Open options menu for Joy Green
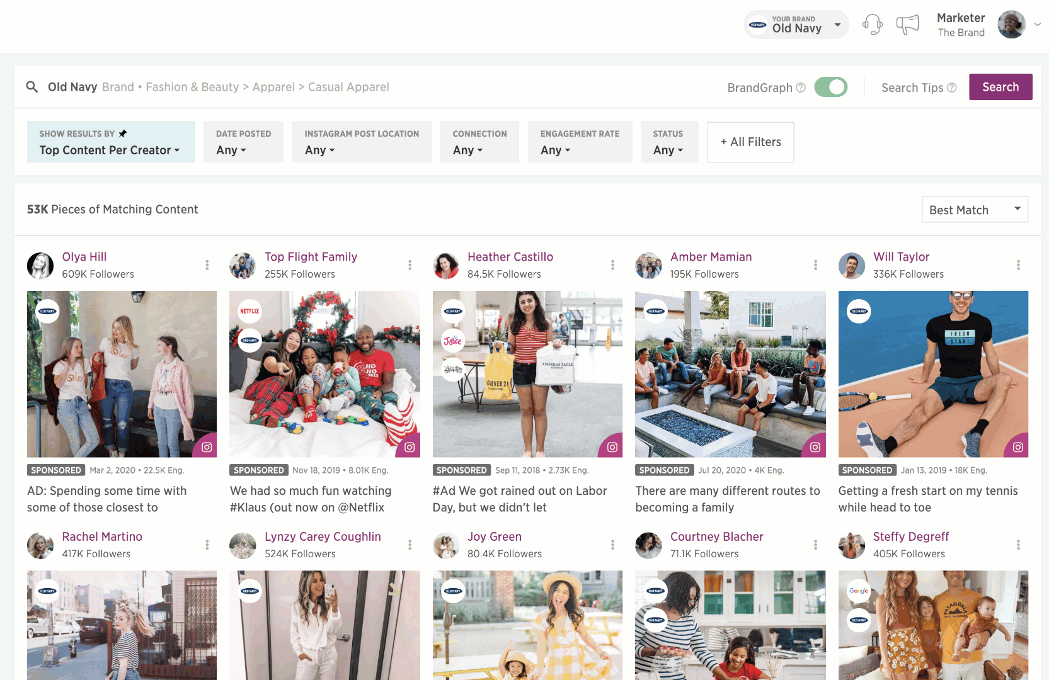The height and width of the screenshot is (680, 1049). click(x=612, y=545)
